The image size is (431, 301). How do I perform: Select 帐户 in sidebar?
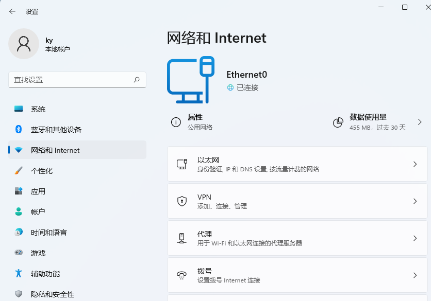(x=38, y=212)
